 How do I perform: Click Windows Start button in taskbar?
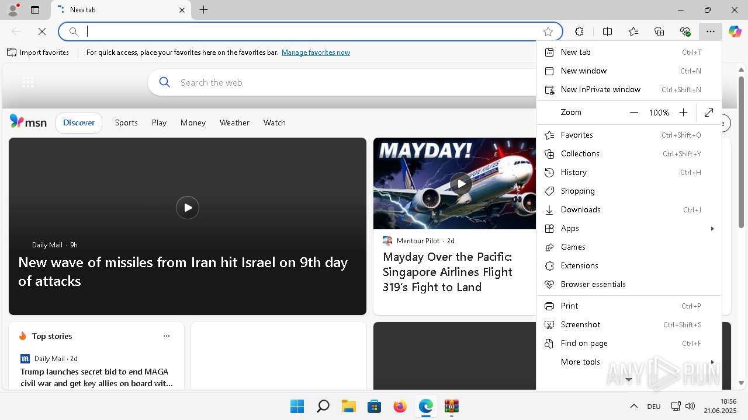(x=297, y=406)
